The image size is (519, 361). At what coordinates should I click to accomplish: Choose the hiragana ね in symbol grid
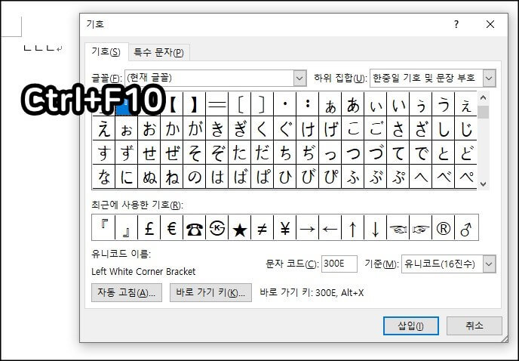click(171, 177)
